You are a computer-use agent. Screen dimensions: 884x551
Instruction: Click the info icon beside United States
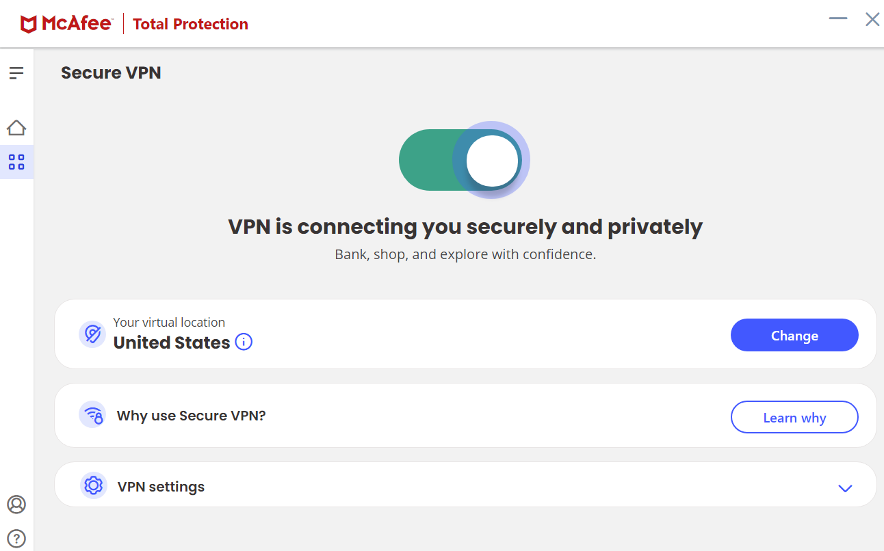(244, 342)
